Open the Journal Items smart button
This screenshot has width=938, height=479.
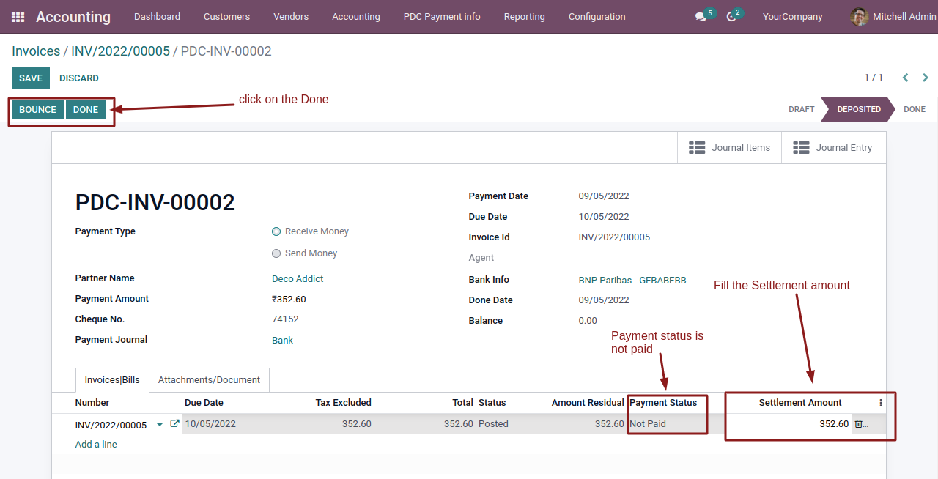[x=730, y=148]
